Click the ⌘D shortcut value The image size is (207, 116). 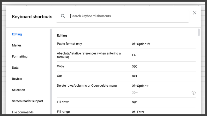(x=135, y=102)
